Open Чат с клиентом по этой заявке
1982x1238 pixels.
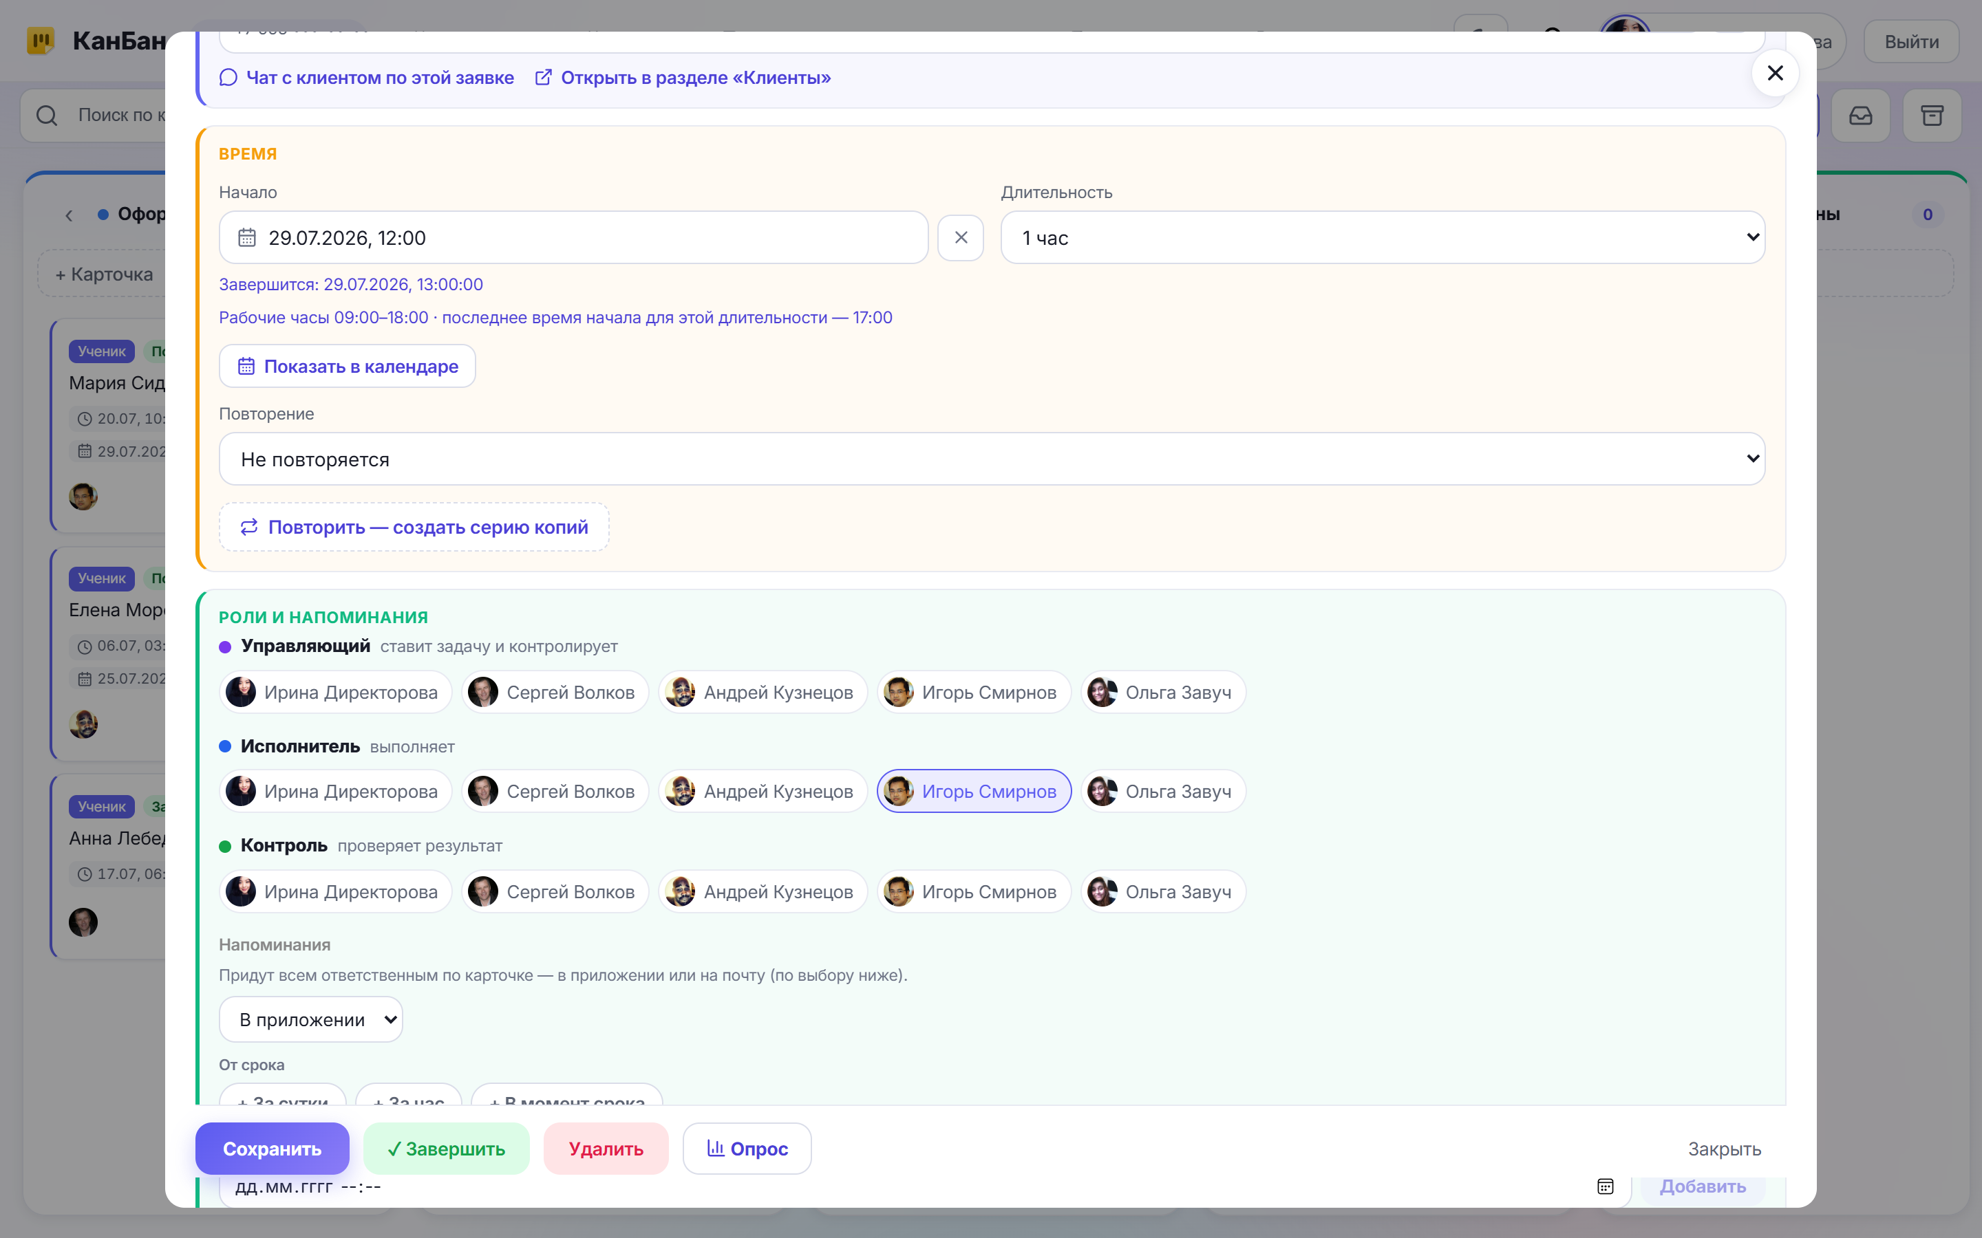pos(367,78)
